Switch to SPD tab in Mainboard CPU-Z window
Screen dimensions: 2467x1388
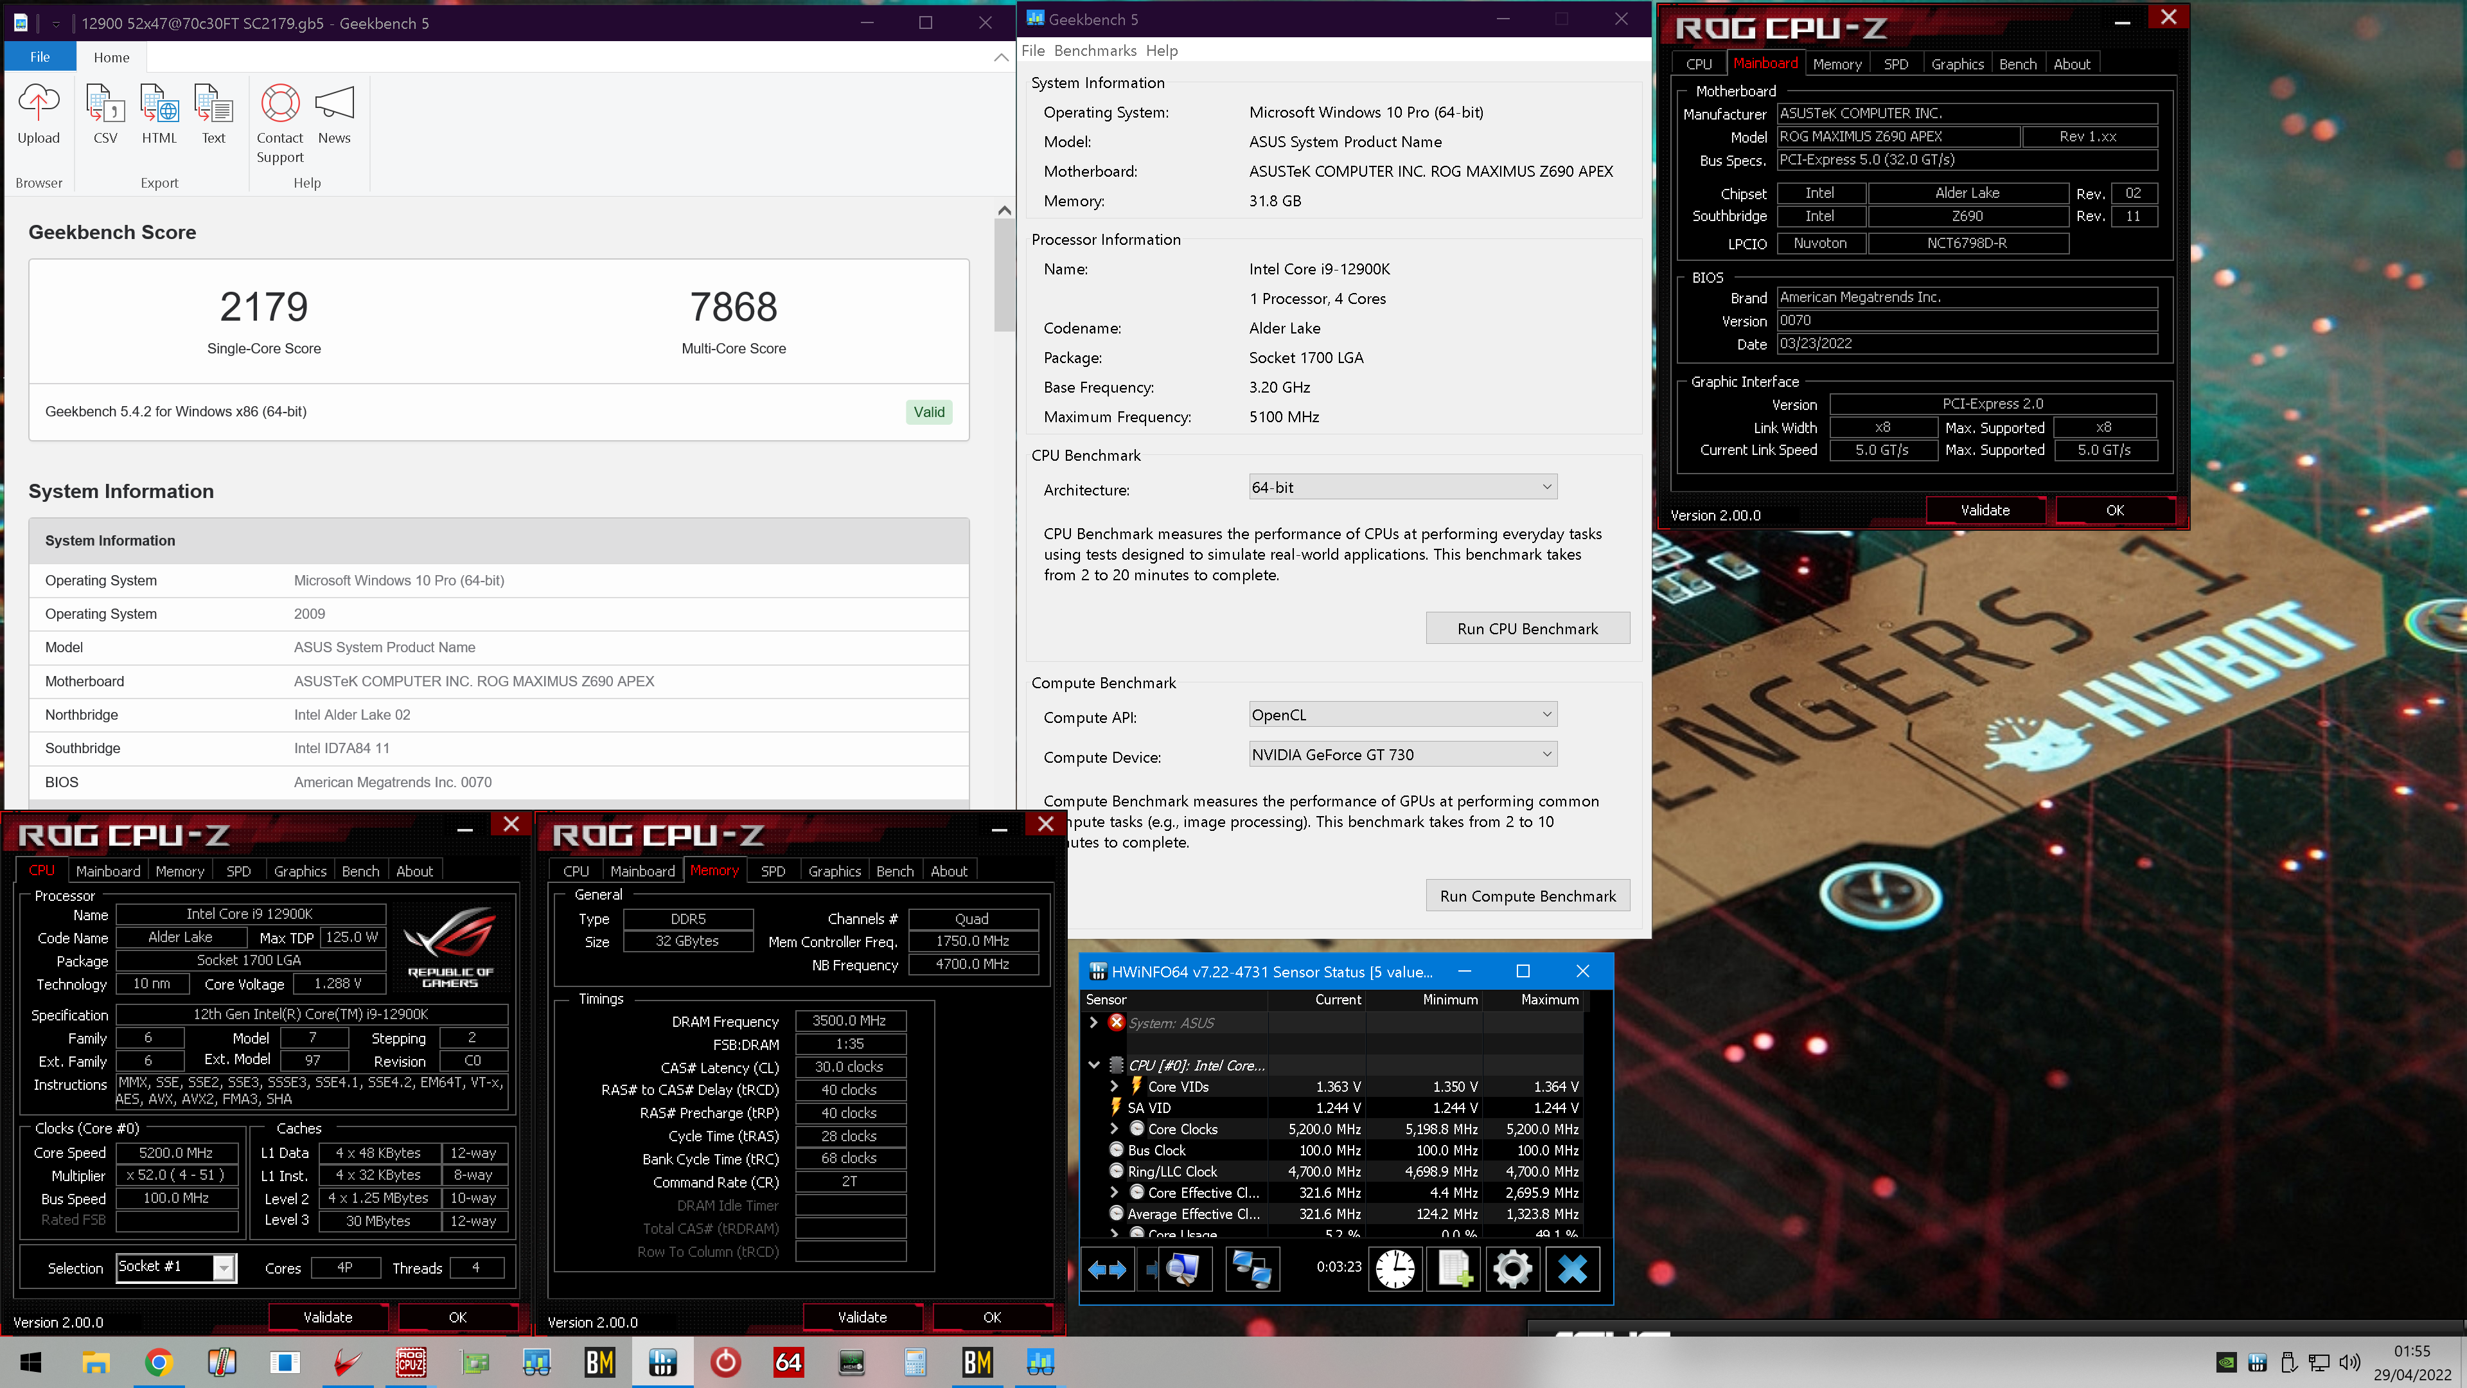tap(1895, 64)
